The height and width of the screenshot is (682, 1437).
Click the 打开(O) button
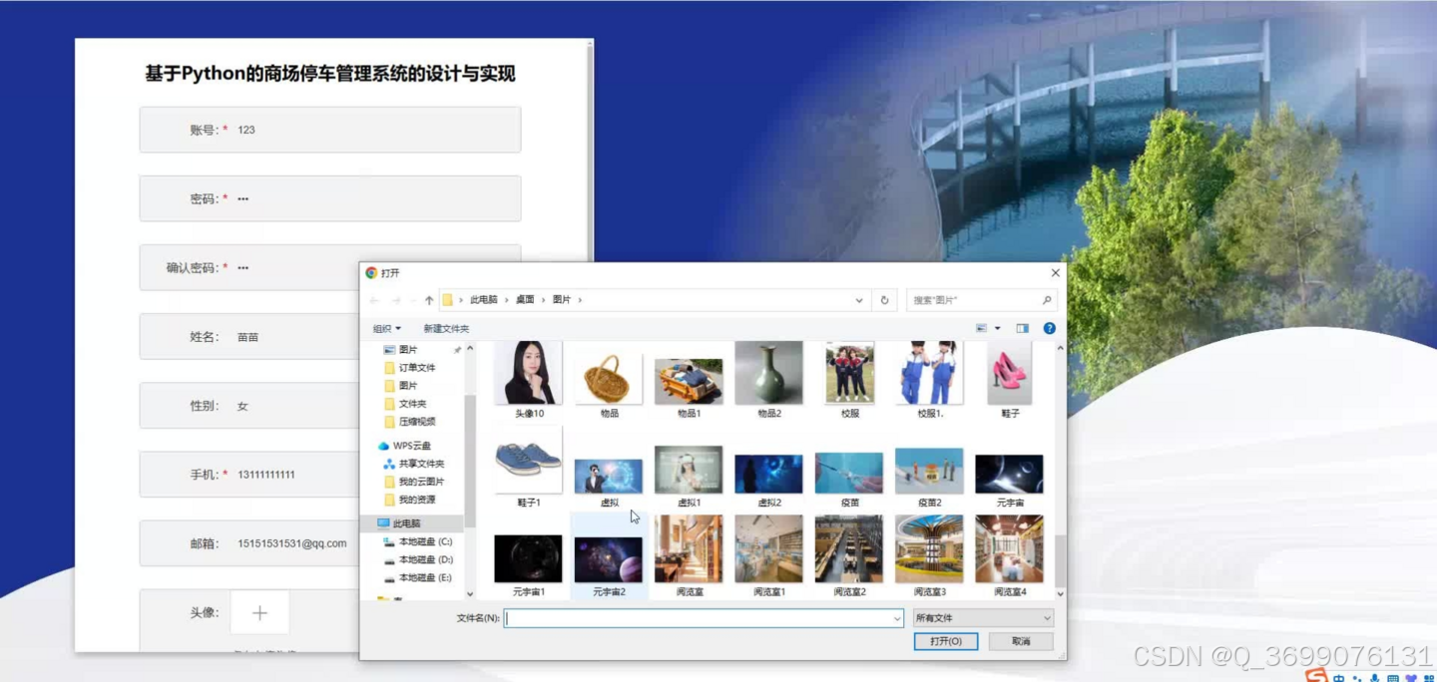(x=946, y=641)
